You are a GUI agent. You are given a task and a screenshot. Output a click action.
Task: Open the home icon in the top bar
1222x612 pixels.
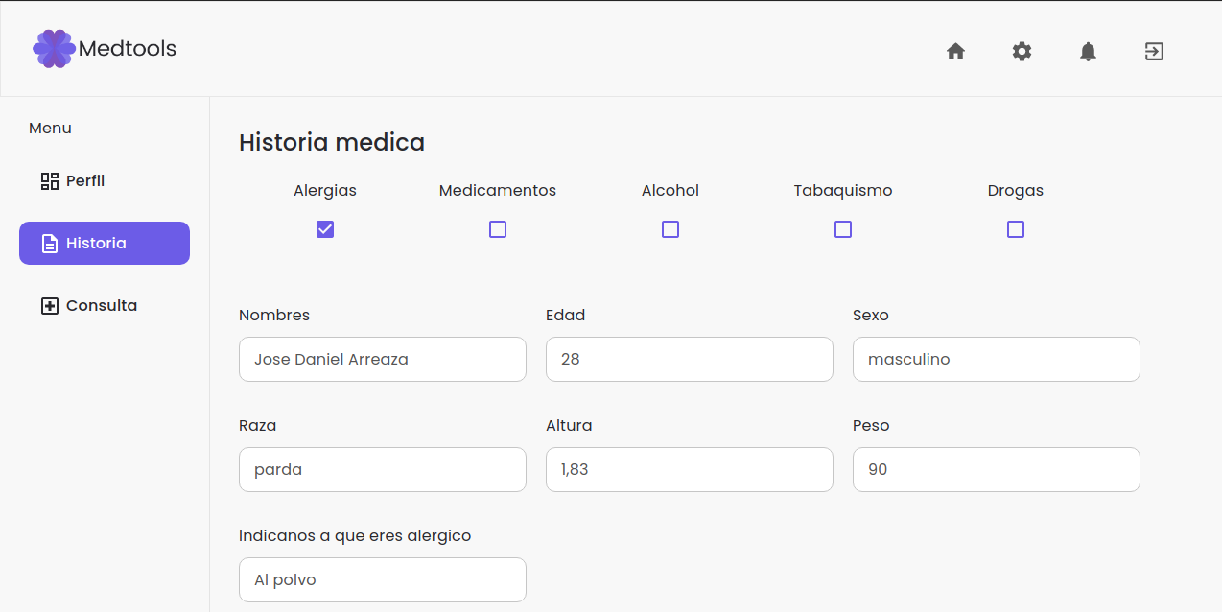click(955, 52)
